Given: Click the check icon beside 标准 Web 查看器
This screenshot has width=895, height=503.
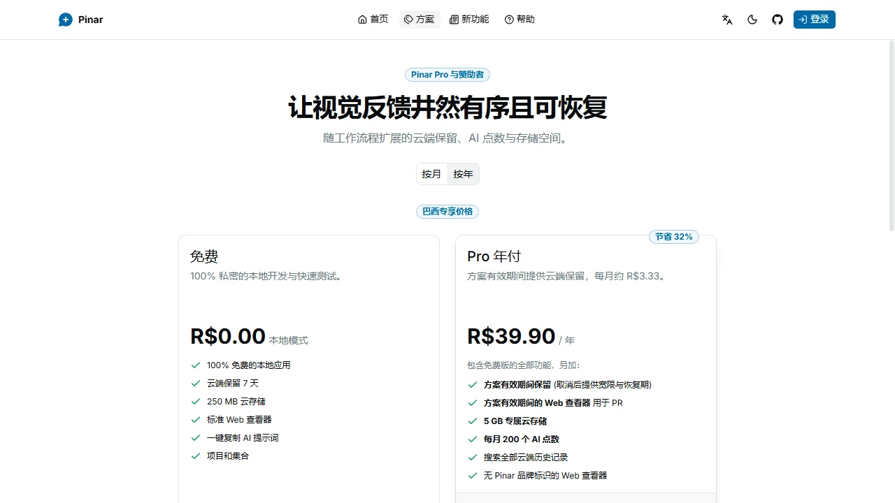Looking at the screenshot, I should point(196,420).
